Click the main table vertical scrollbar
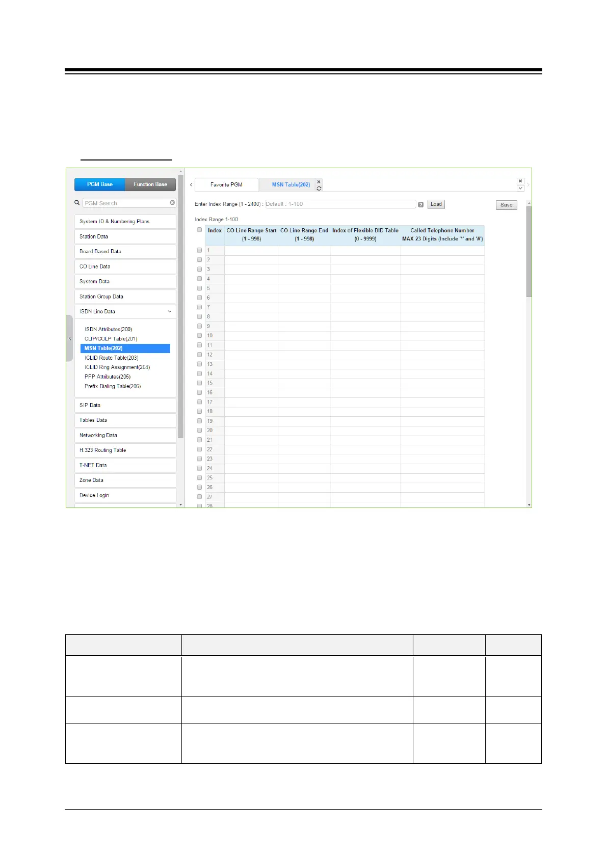 pos(529,252)
